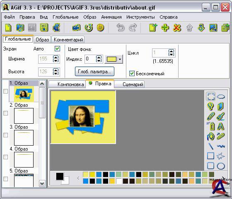Click the Высота height spinner arrows
This screenshot has height=199, width=232.
(56, 72)
